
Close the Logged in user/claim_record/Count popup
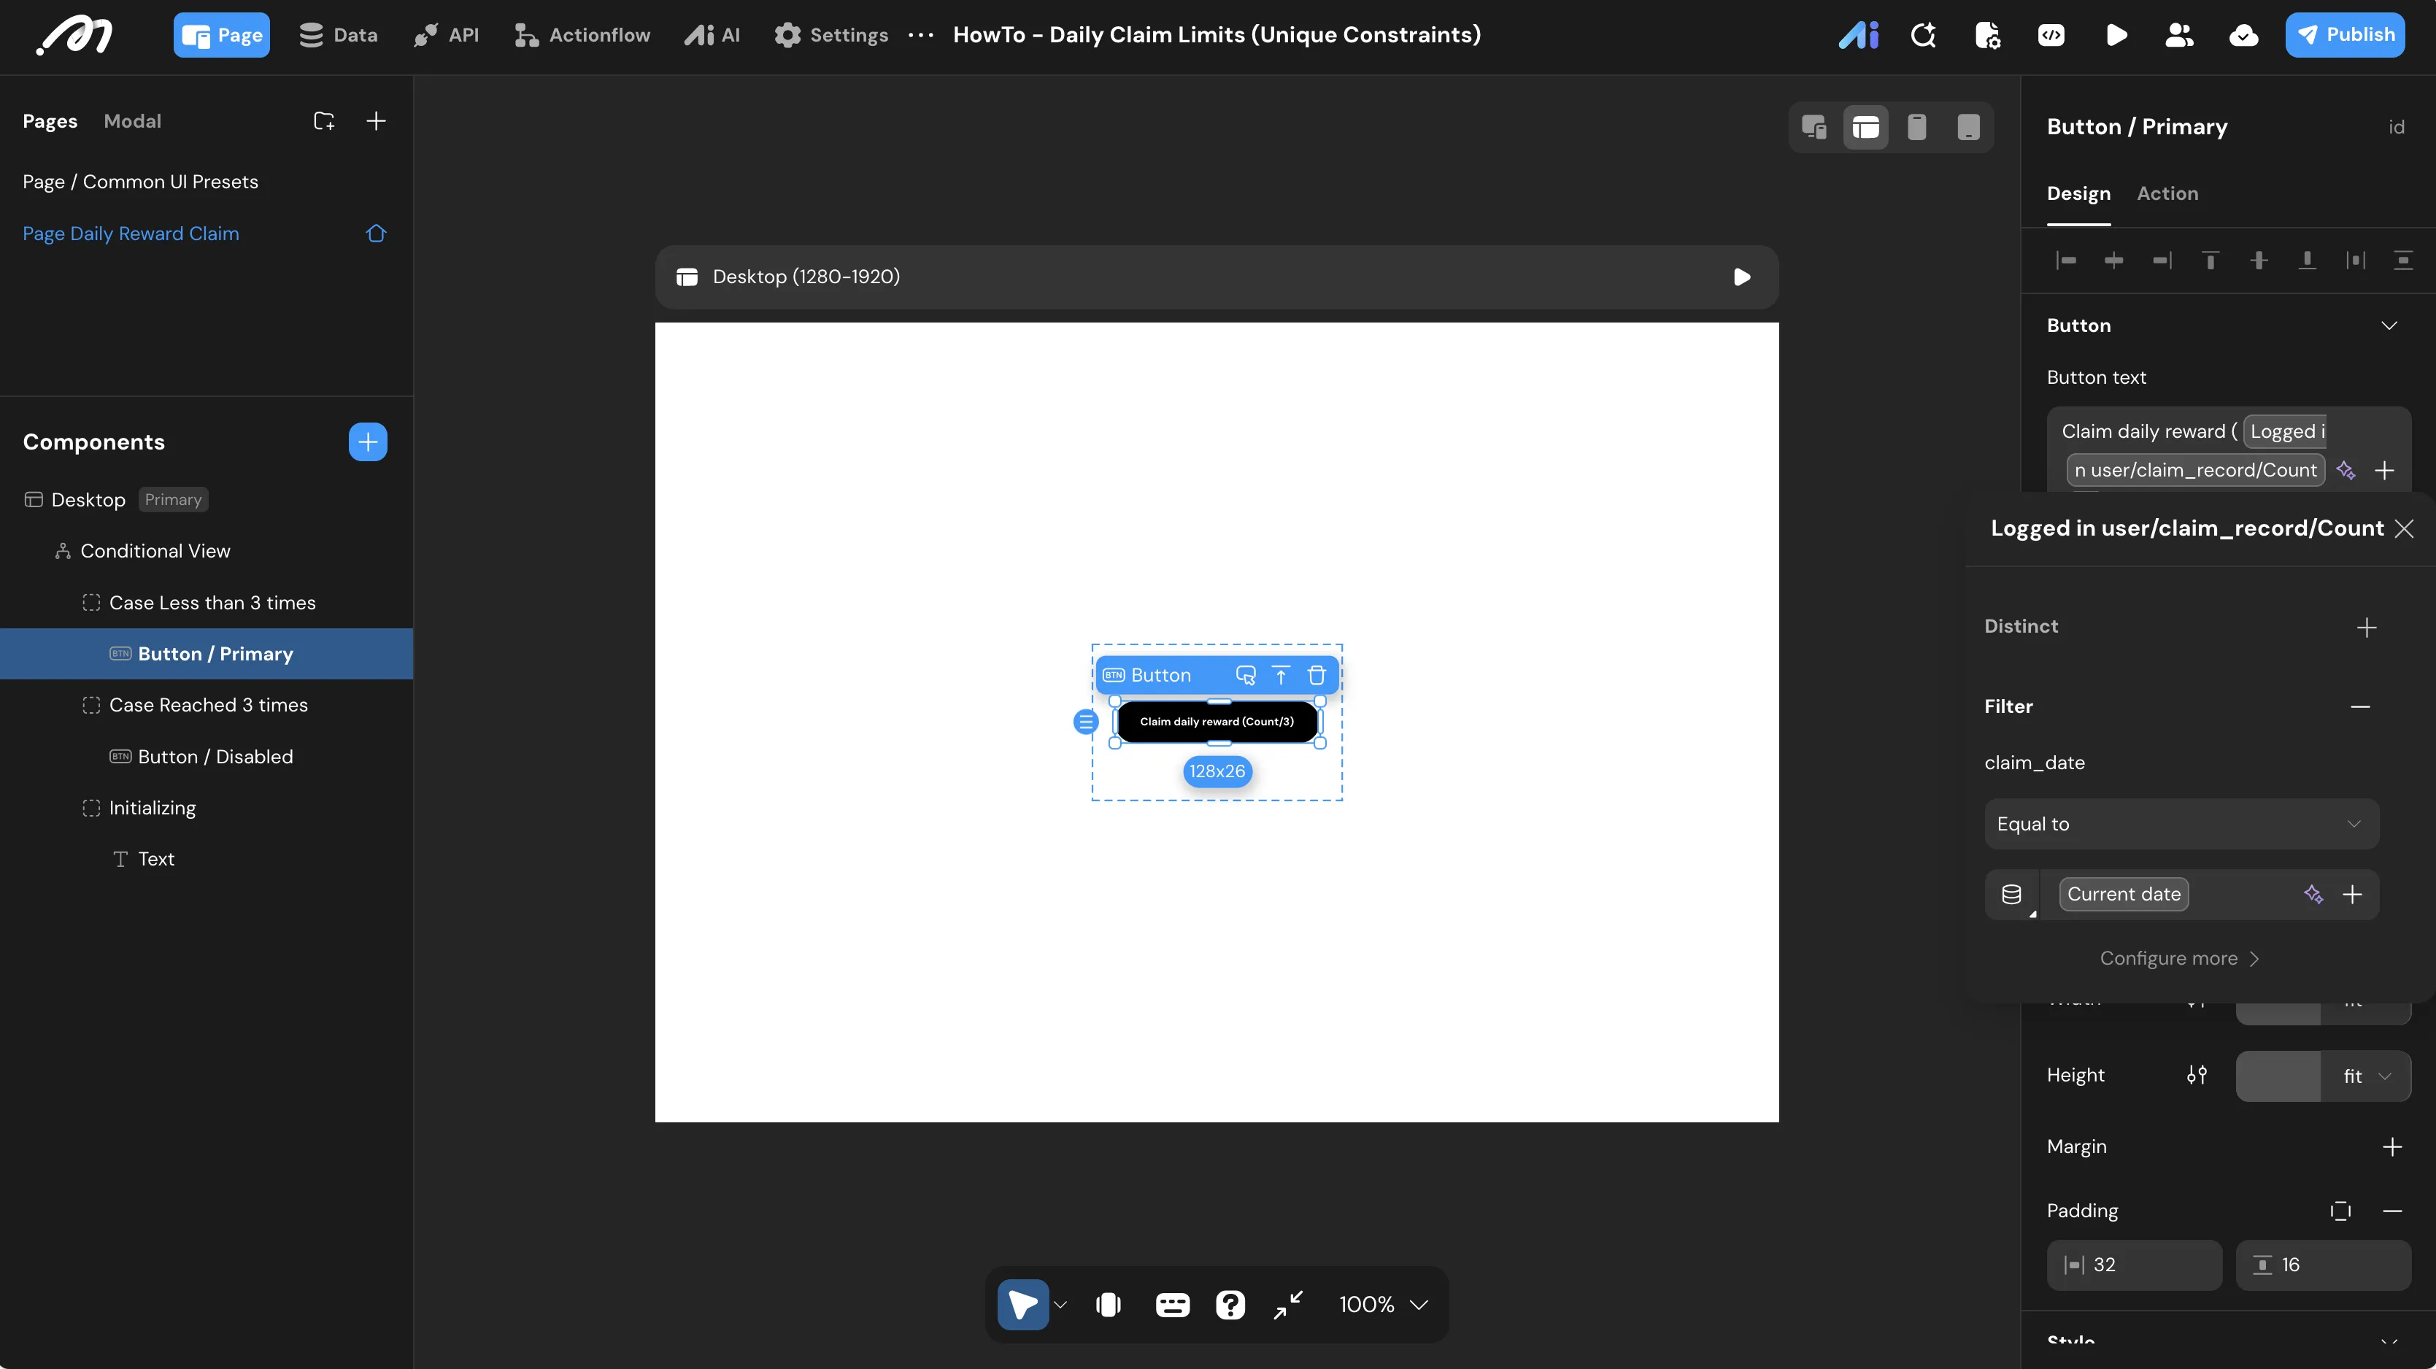2404,528
